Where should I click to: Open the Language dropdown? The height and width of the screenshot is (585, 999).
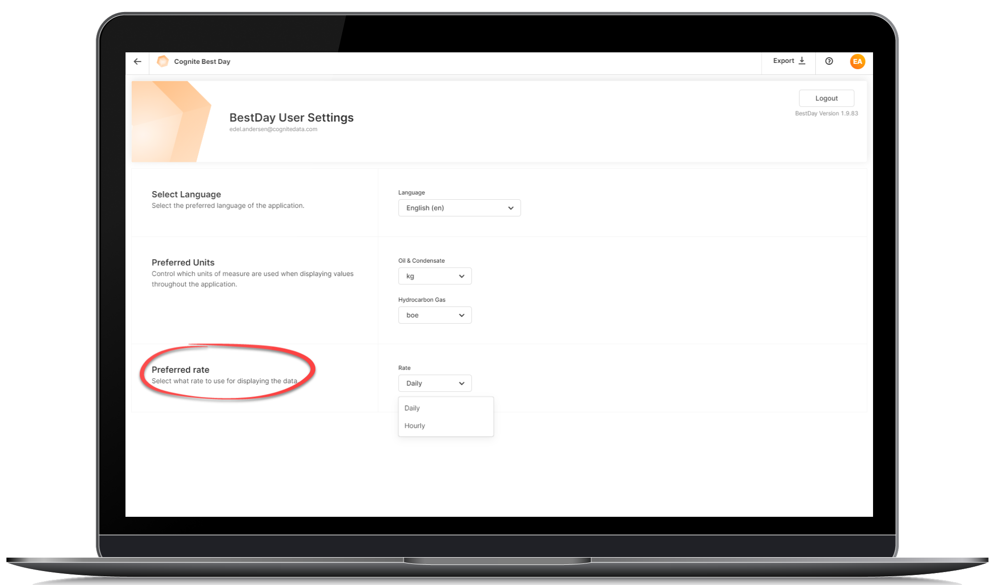click(459, 208)
